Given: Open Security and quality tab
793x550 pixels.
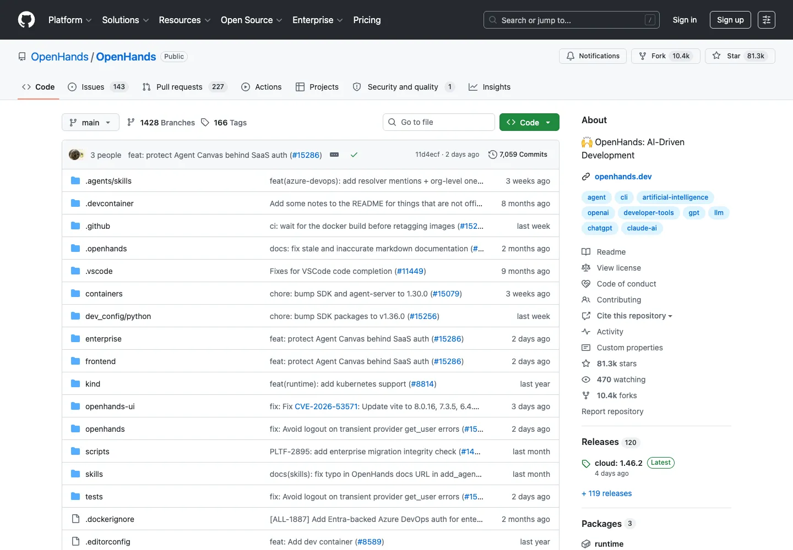Looking at the screenshot, I should pyautogui.click(x=404, y=87).
